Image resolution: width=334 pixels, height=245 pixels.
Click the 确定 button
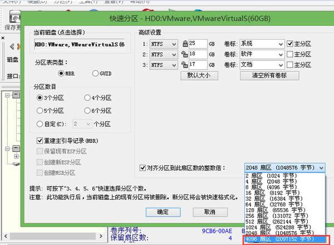[163, 212]
